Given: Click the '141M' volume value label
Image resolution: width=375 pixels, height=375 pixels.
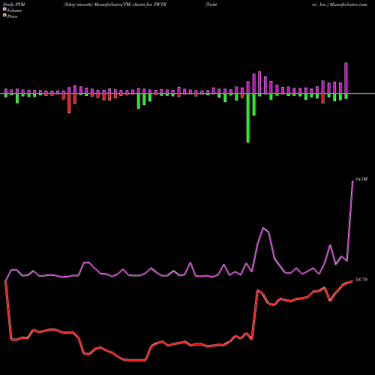Looking at the screenshot, I should coord(361,179).
